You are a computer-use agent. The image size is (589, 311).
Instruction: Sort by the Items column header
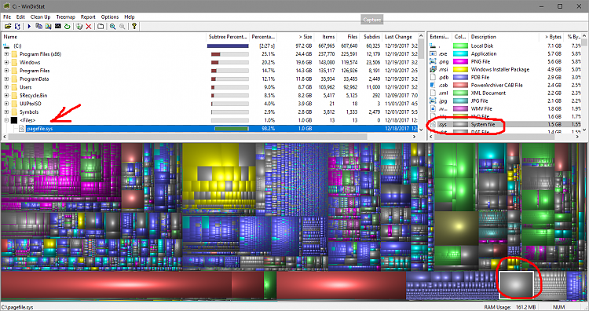(325, 37)
